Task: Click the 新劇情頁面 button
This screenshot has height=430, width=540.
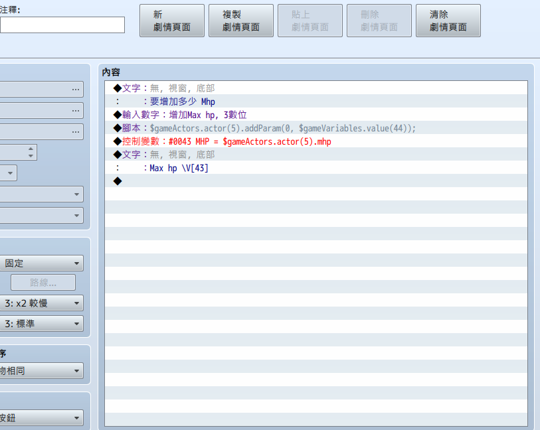Action: 172,21
